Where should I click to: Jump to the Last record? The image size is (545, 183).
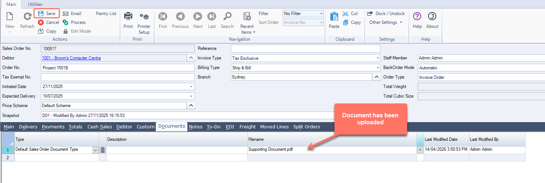[212, 20]
